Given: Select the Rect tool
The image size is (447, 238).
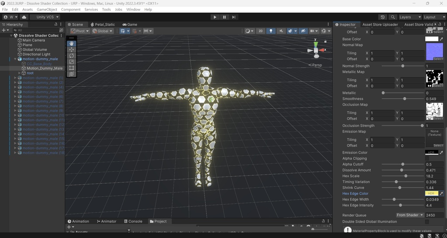Looking at the screenshot, I should pyautogui.click(x=72, y=68).
